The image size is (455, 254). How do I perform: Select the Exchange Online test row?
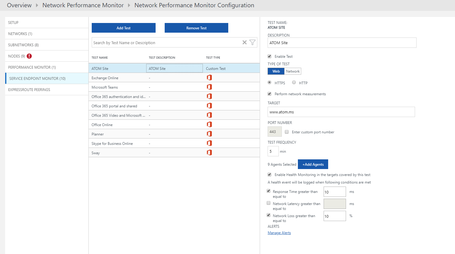click(174, 78)
